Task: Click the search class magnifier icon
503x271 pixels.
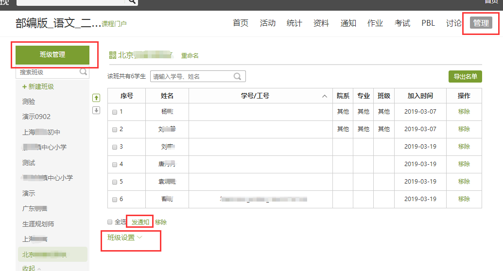Action: pos(83,72)
